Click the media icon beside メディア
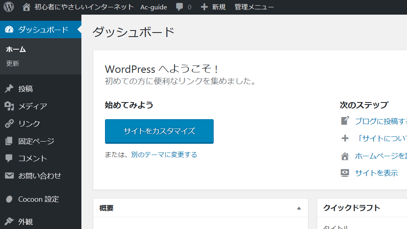Screen dimensions: 407x229 click(9, 106)
